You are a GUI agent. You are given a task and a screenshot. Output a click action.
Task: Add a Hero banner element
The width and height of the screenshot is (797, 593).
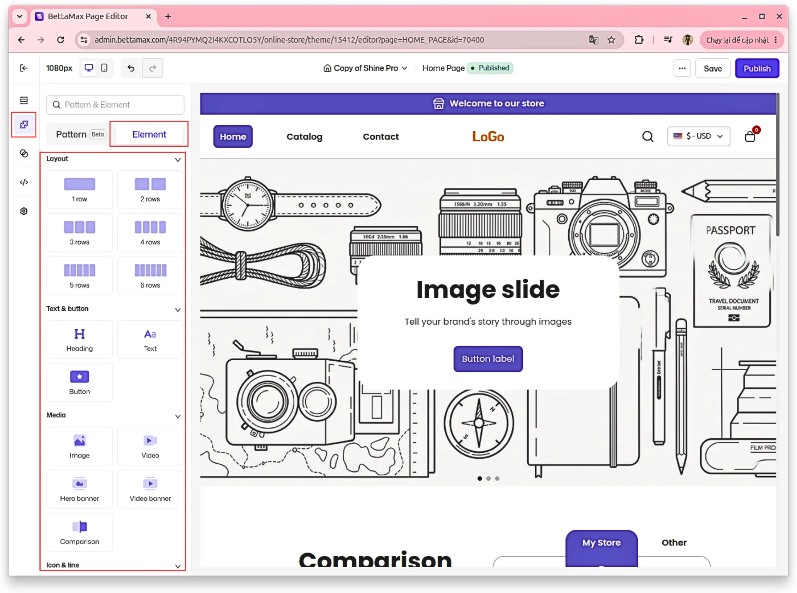tap(80, 490)
